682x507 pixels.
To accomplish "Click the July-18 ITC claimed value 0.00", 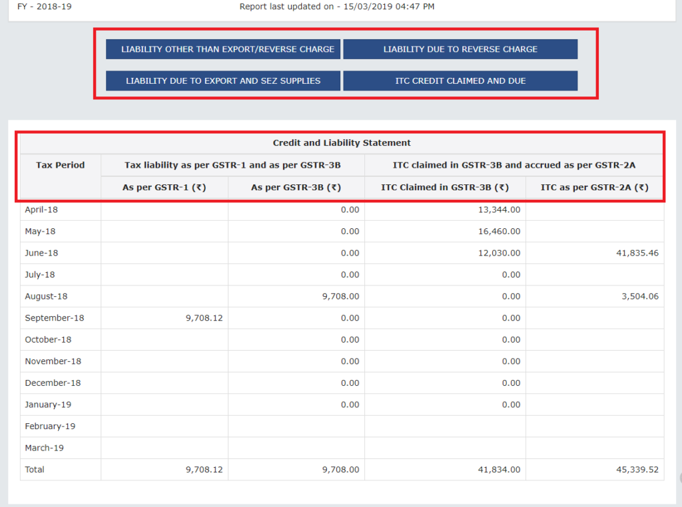I will coord(511,275).
